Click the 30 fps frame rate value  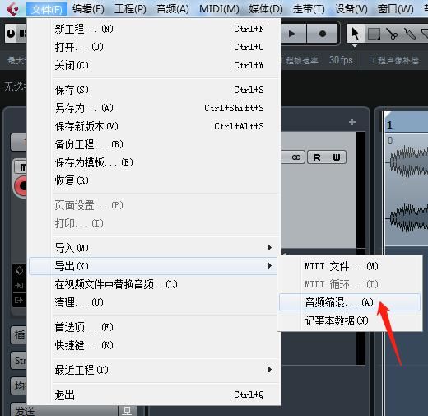341,60
